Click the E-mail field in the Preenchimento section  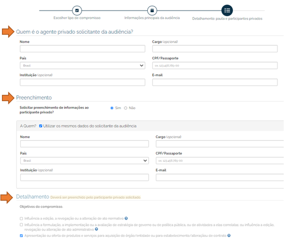tap(220, 177)
